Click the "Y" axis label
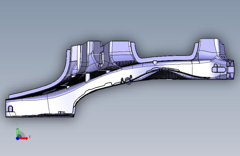This screenshot has height=156, width=240. (x=17, y=125)
